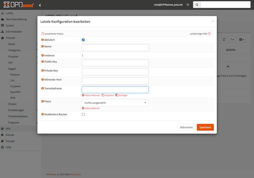
Task: Click Alles entfernen under Tunneladresse
Action: (x=91, y=95)
